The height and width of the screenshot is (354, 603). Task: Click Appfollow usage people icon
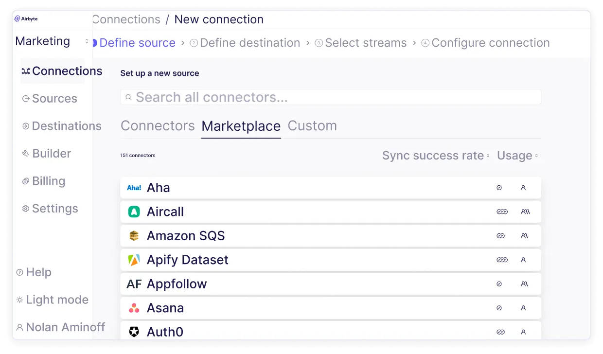point(524,284)
